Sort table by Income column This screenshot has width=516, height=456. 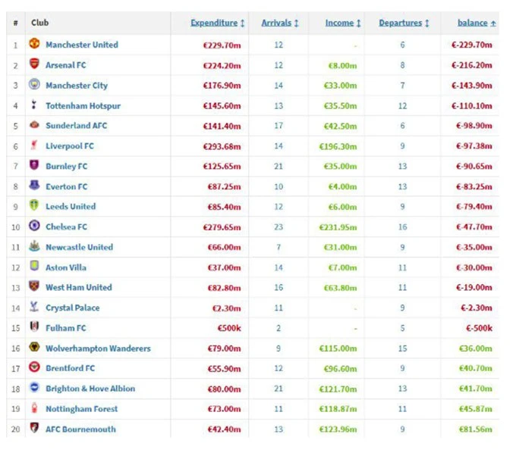(x=343, y=23)
